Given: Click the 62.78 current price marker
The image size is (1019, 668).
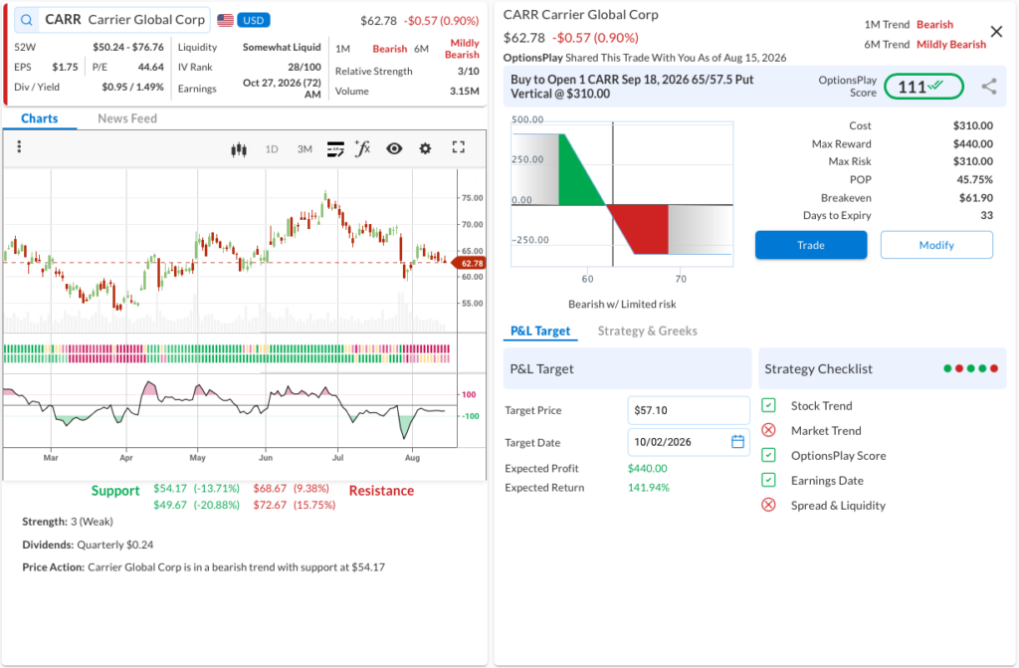Looking at the screenshot, I should [471, 264].
